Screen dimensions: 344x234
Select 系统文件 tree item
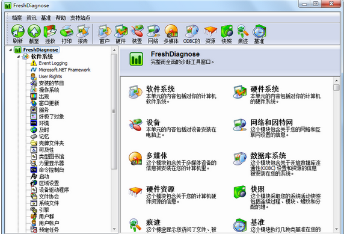click(x=49, y=203)
